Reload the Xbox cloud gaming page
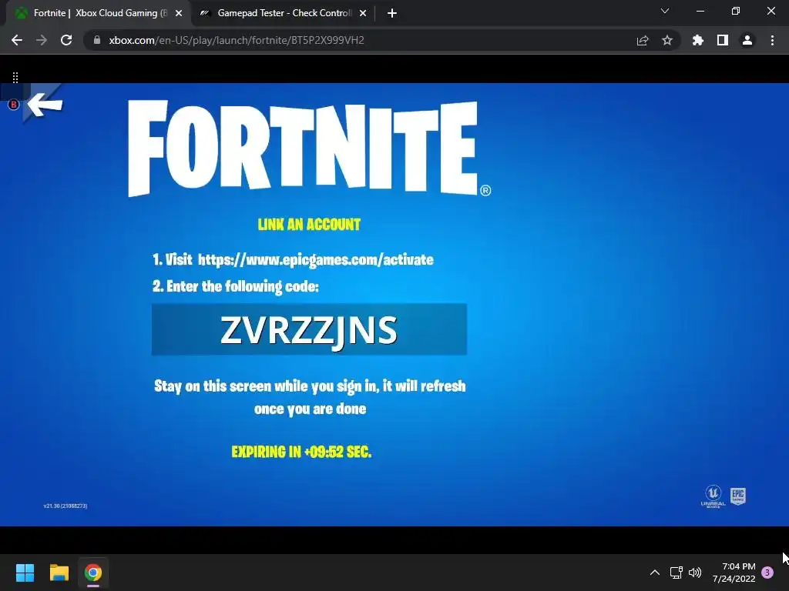The height and width of the screenshot is (591, 789). pyautogui.click(x=66, y=40)
